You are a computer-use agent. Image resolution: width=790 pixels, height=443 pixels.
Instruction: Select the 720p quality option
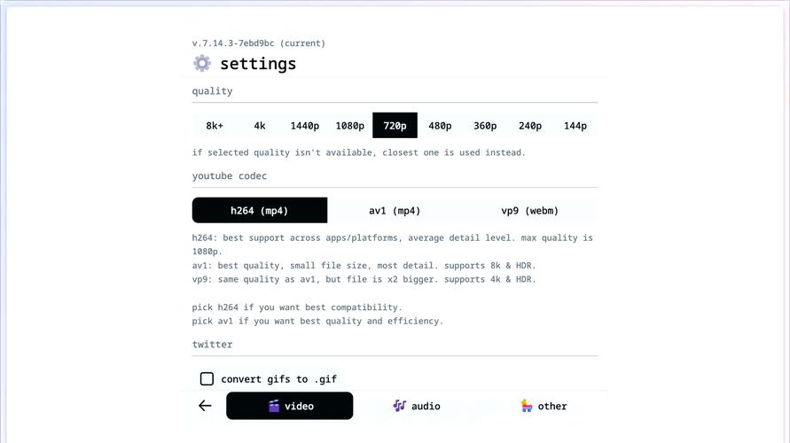pyautogui.click(x=395, y=126)
